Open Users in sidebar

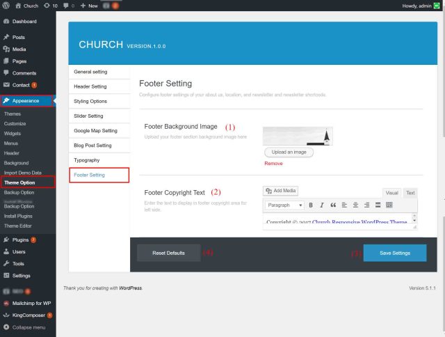click(28, 252)
